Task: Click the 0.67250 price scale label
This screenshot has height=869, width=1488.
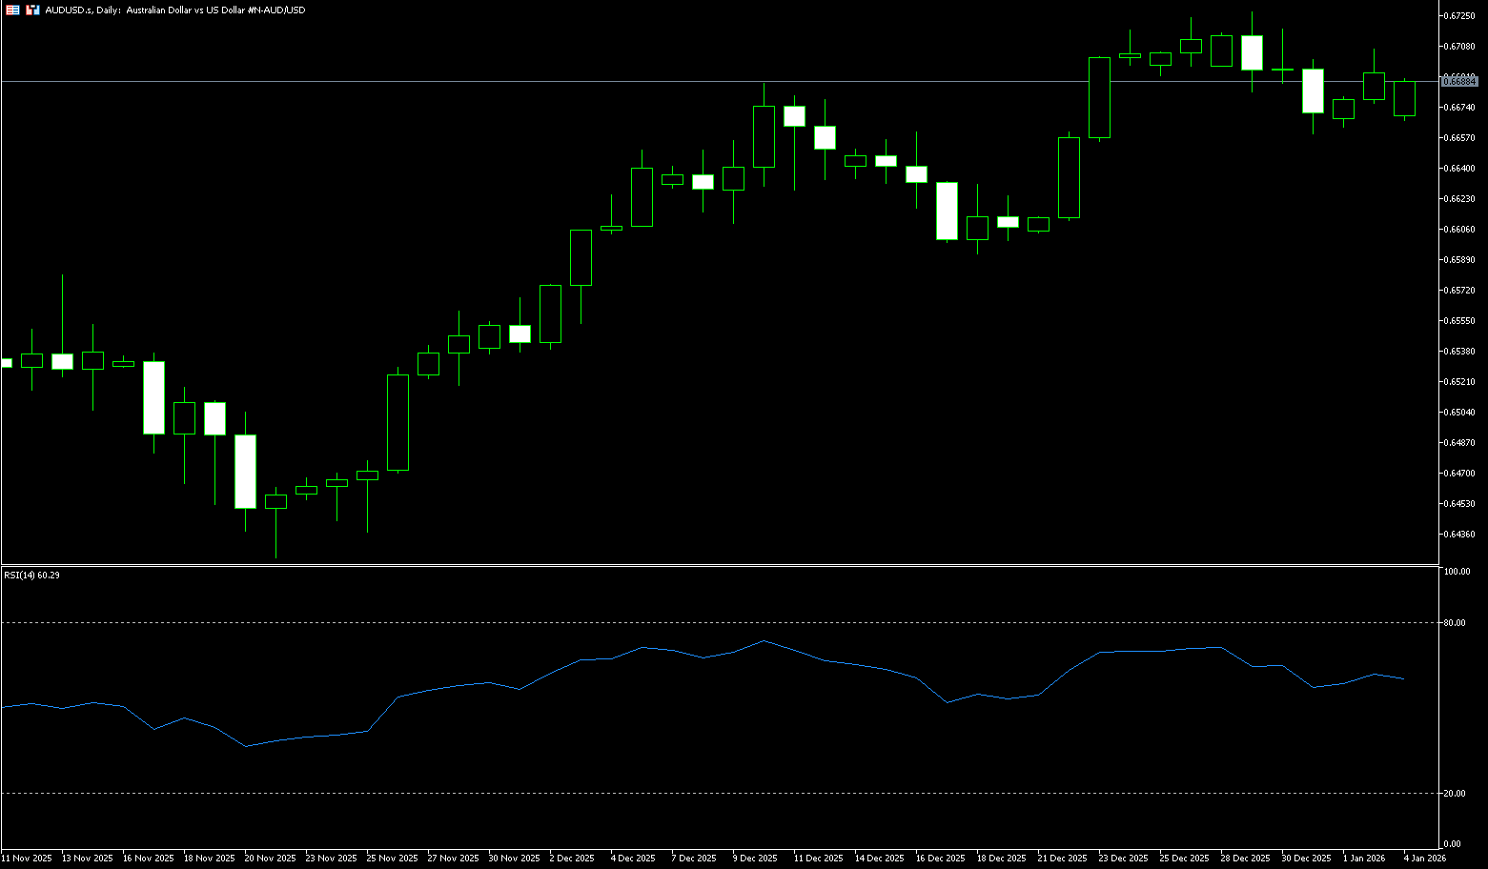Action: (x=1459, y=16)
